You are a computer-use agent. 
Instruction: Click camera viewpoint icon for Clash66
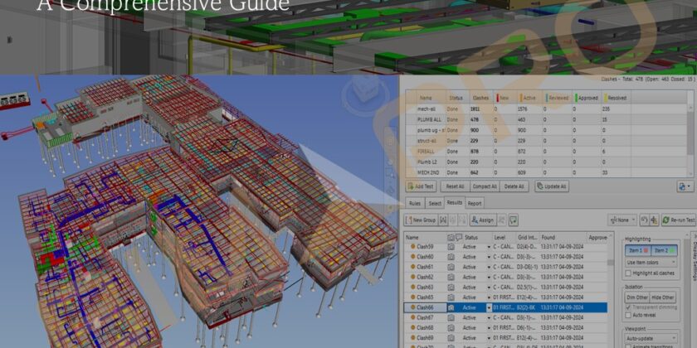(451, 307)
